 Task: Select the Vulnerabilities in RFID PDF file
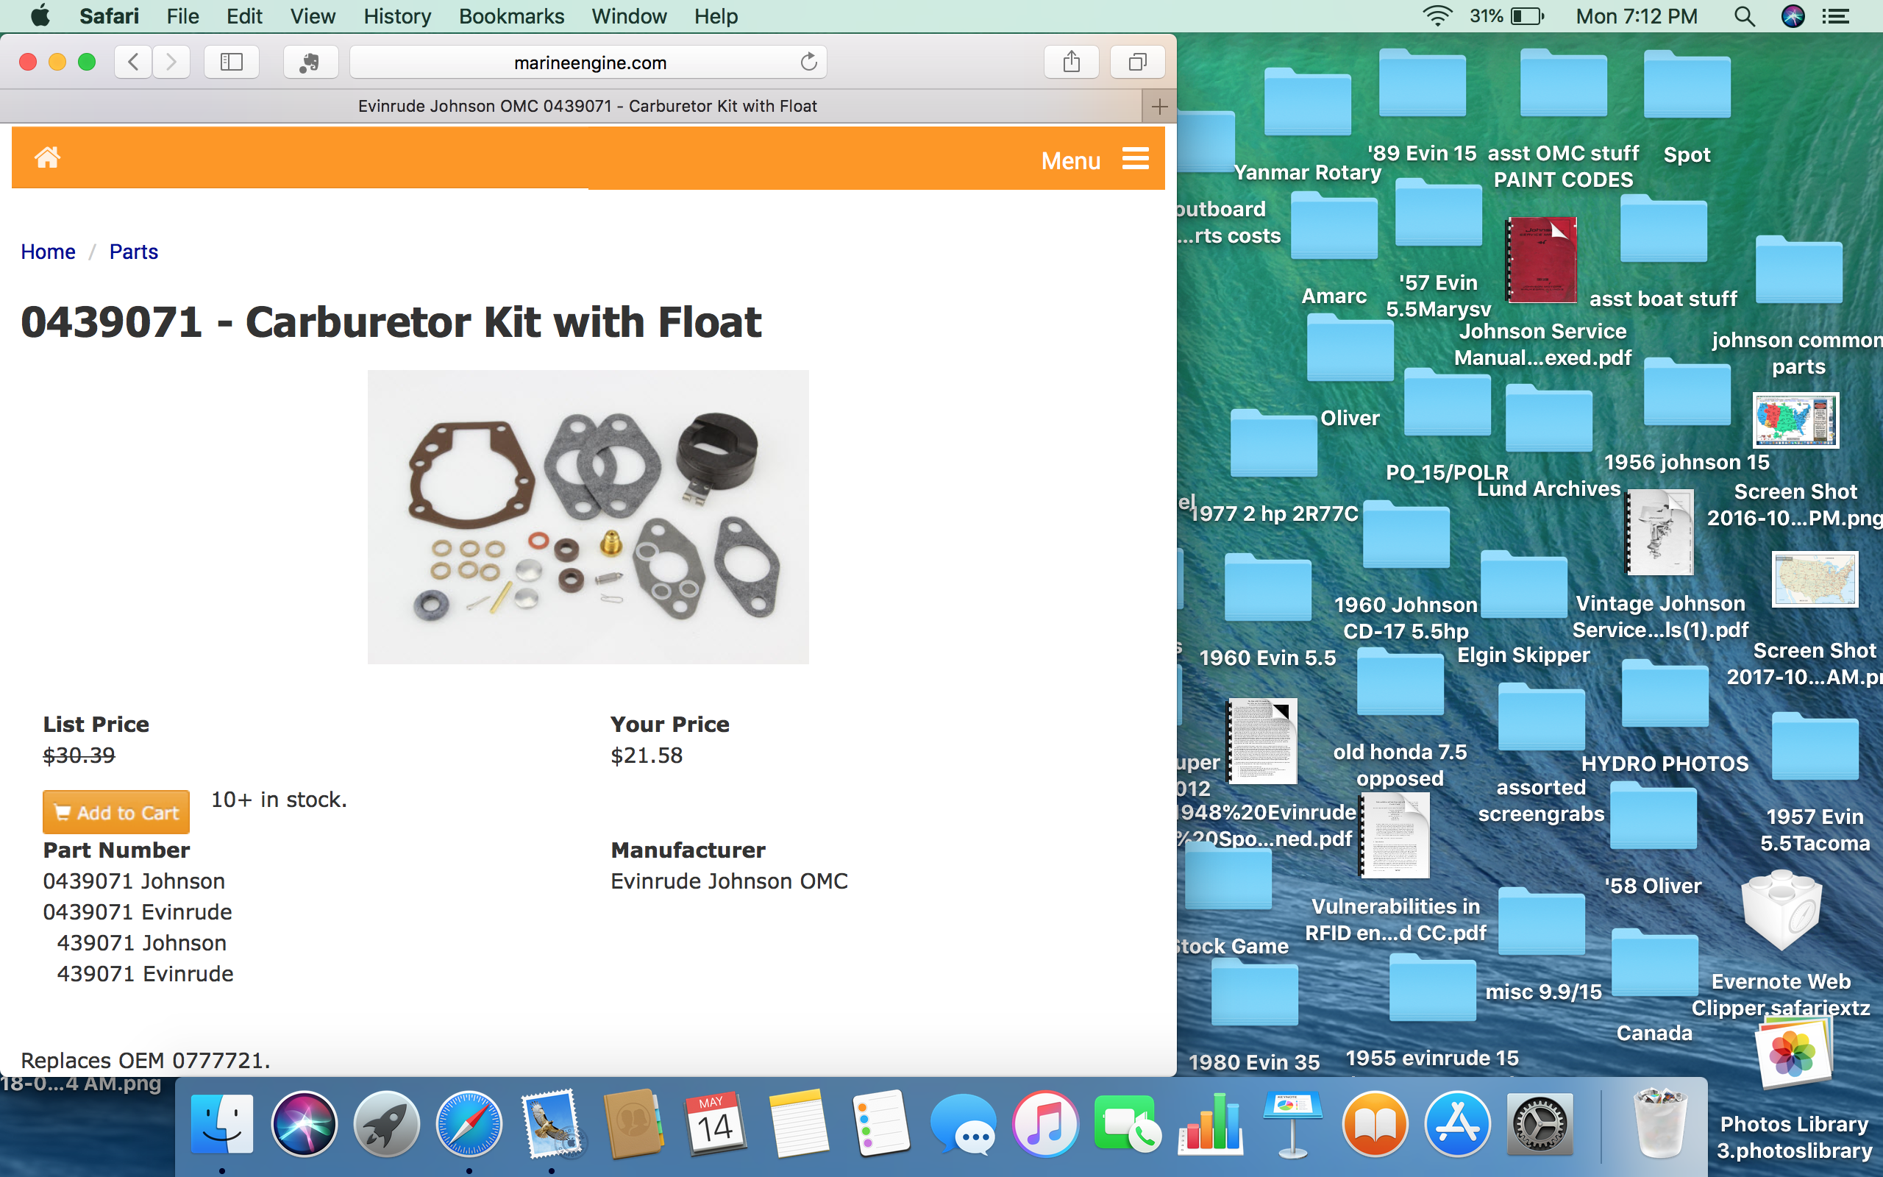click(x=1396, y=835)
